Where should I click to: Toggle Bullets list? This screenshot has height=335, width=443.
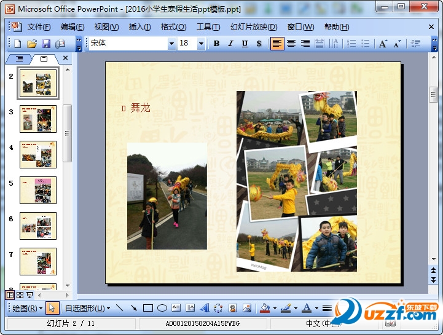click(366, 44)
